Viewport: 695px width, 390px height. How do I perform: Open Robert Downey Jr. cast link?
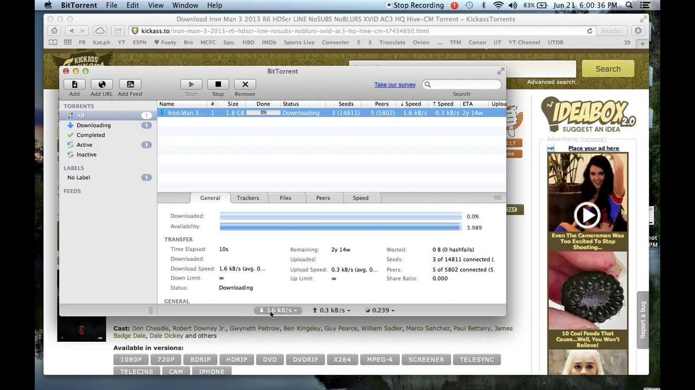coord(199,328)
